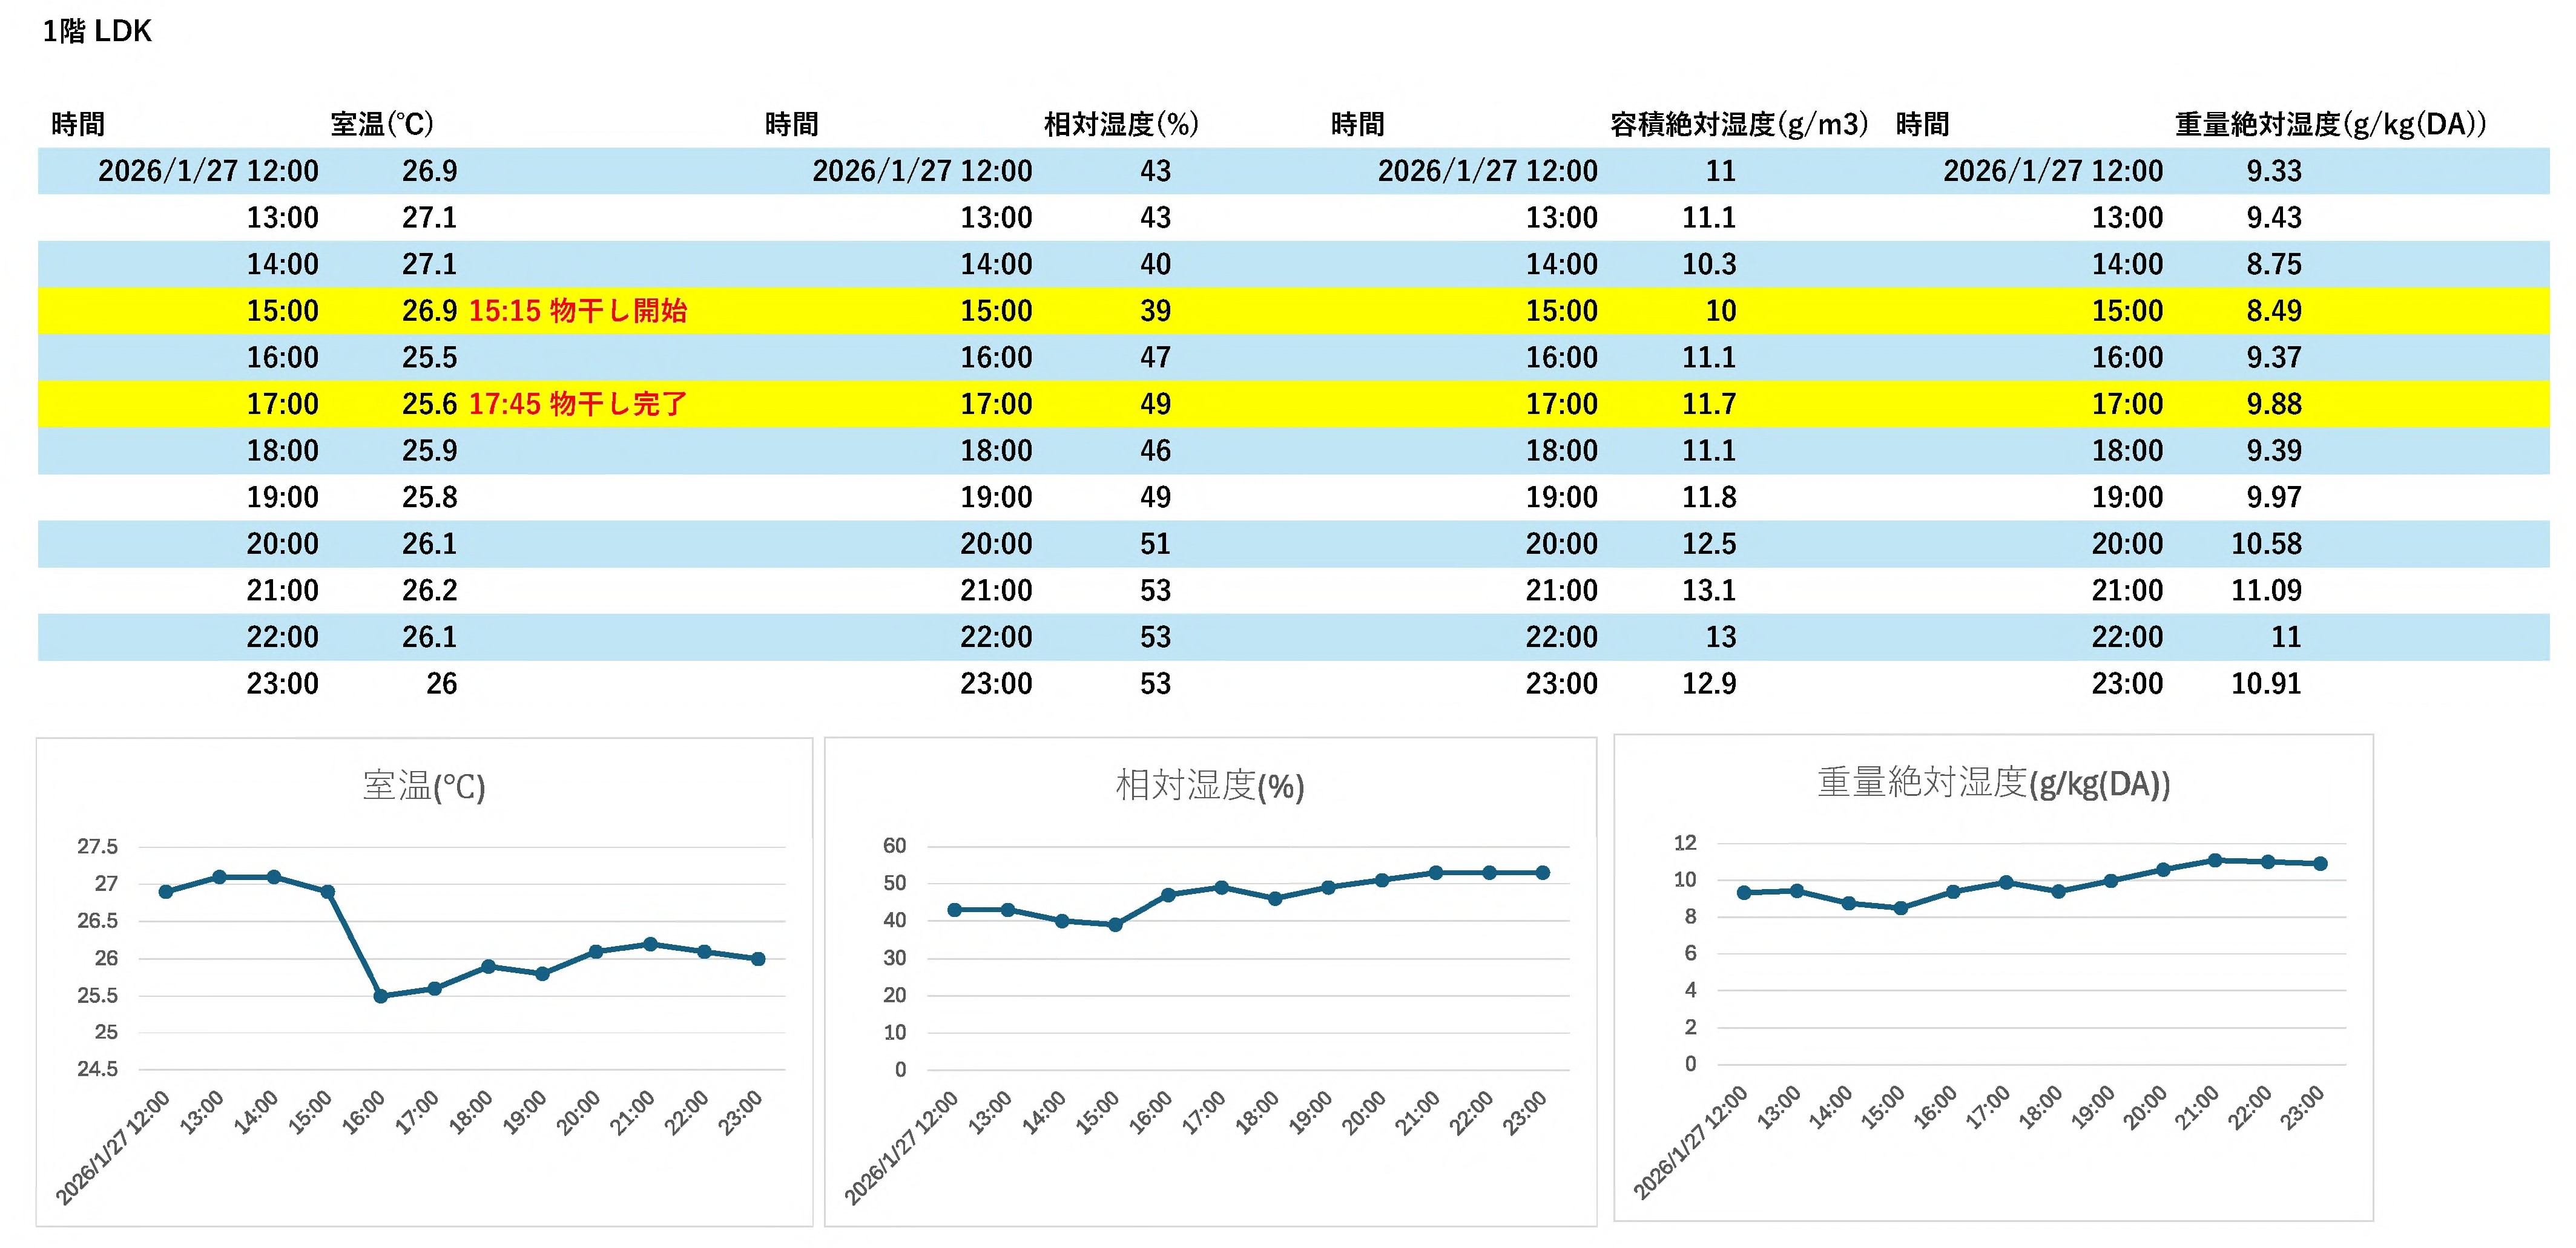The image size is (2576, 1248).
Task: Click the 16:00 data point on temperature chart
Action: tap(380, 996)
